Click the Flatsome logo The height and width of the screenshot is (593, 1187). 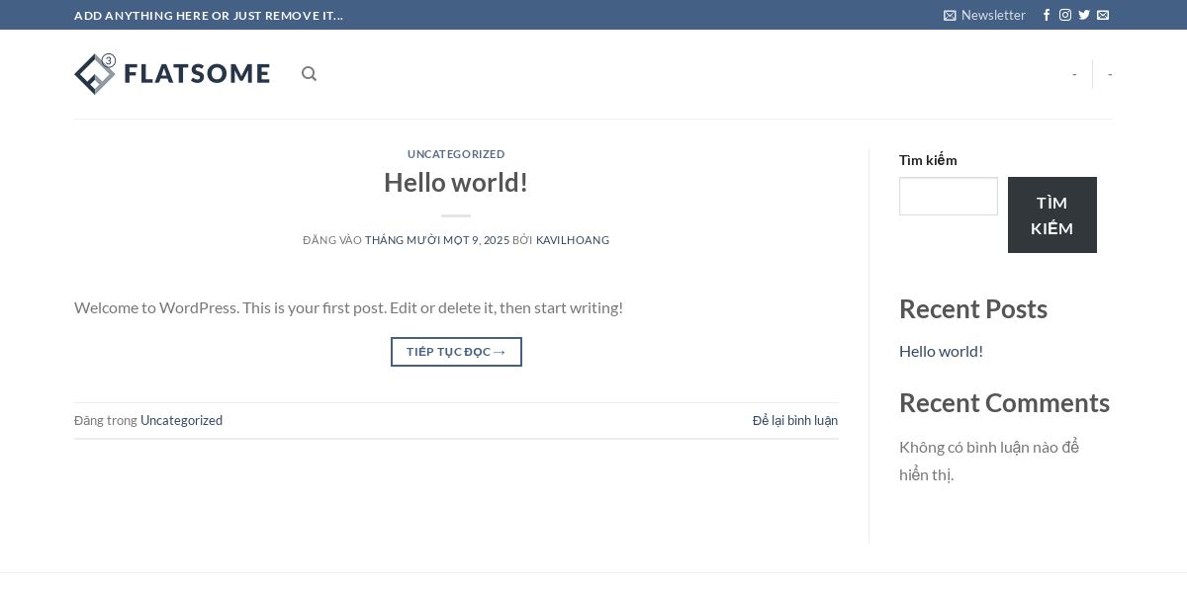tap(172, 74)
